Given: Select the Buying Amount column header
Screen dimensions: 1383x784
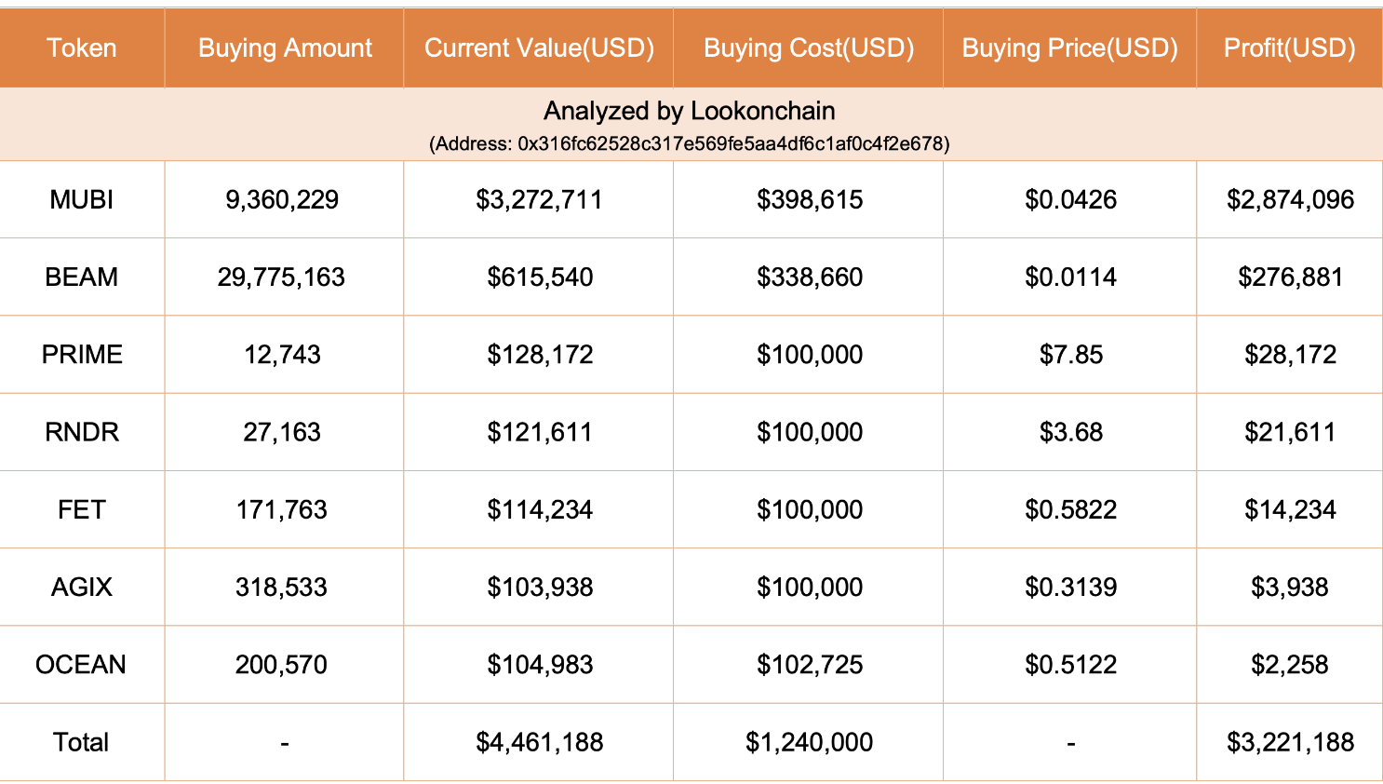Looking at the screenshot, I should 285,48.
